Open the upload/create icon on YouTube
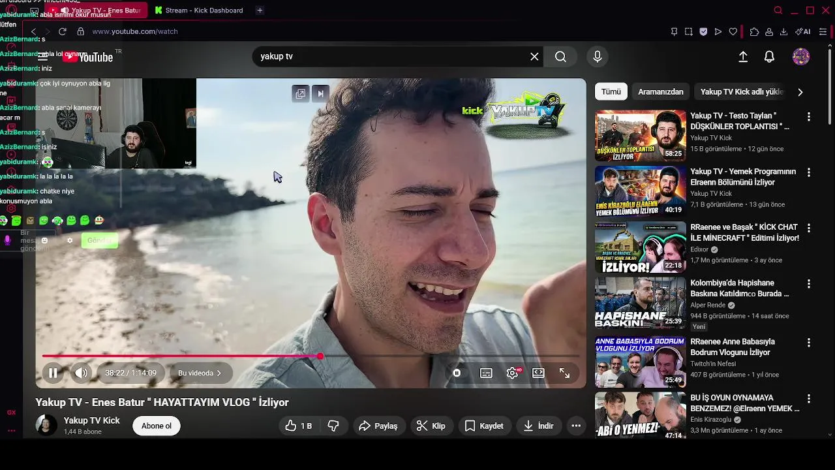This screenshot has width=835, height=470. pyautogui.click(x=743, y=57)
